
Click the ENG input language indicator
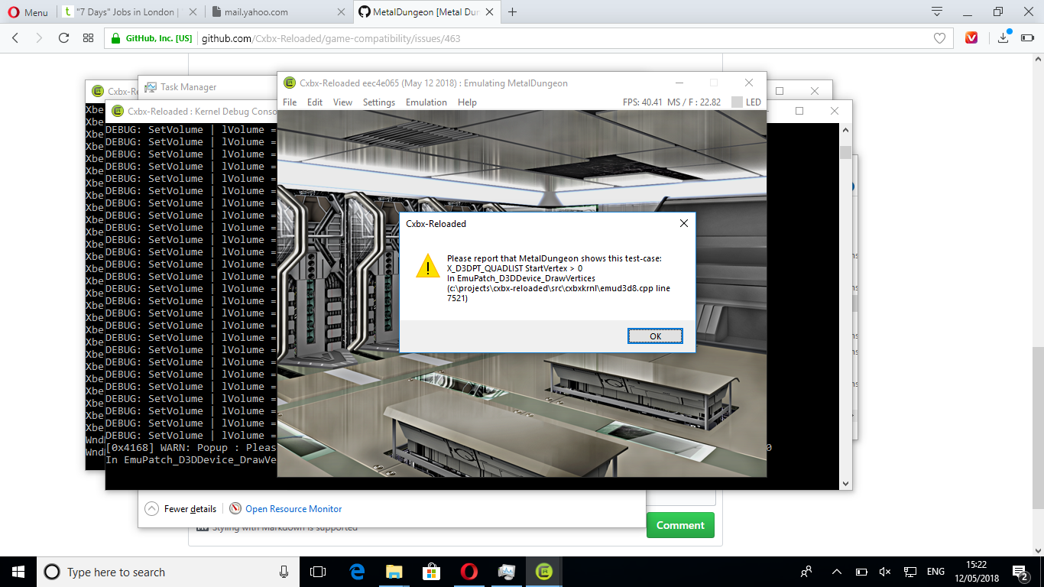click(x=935, y=572)
